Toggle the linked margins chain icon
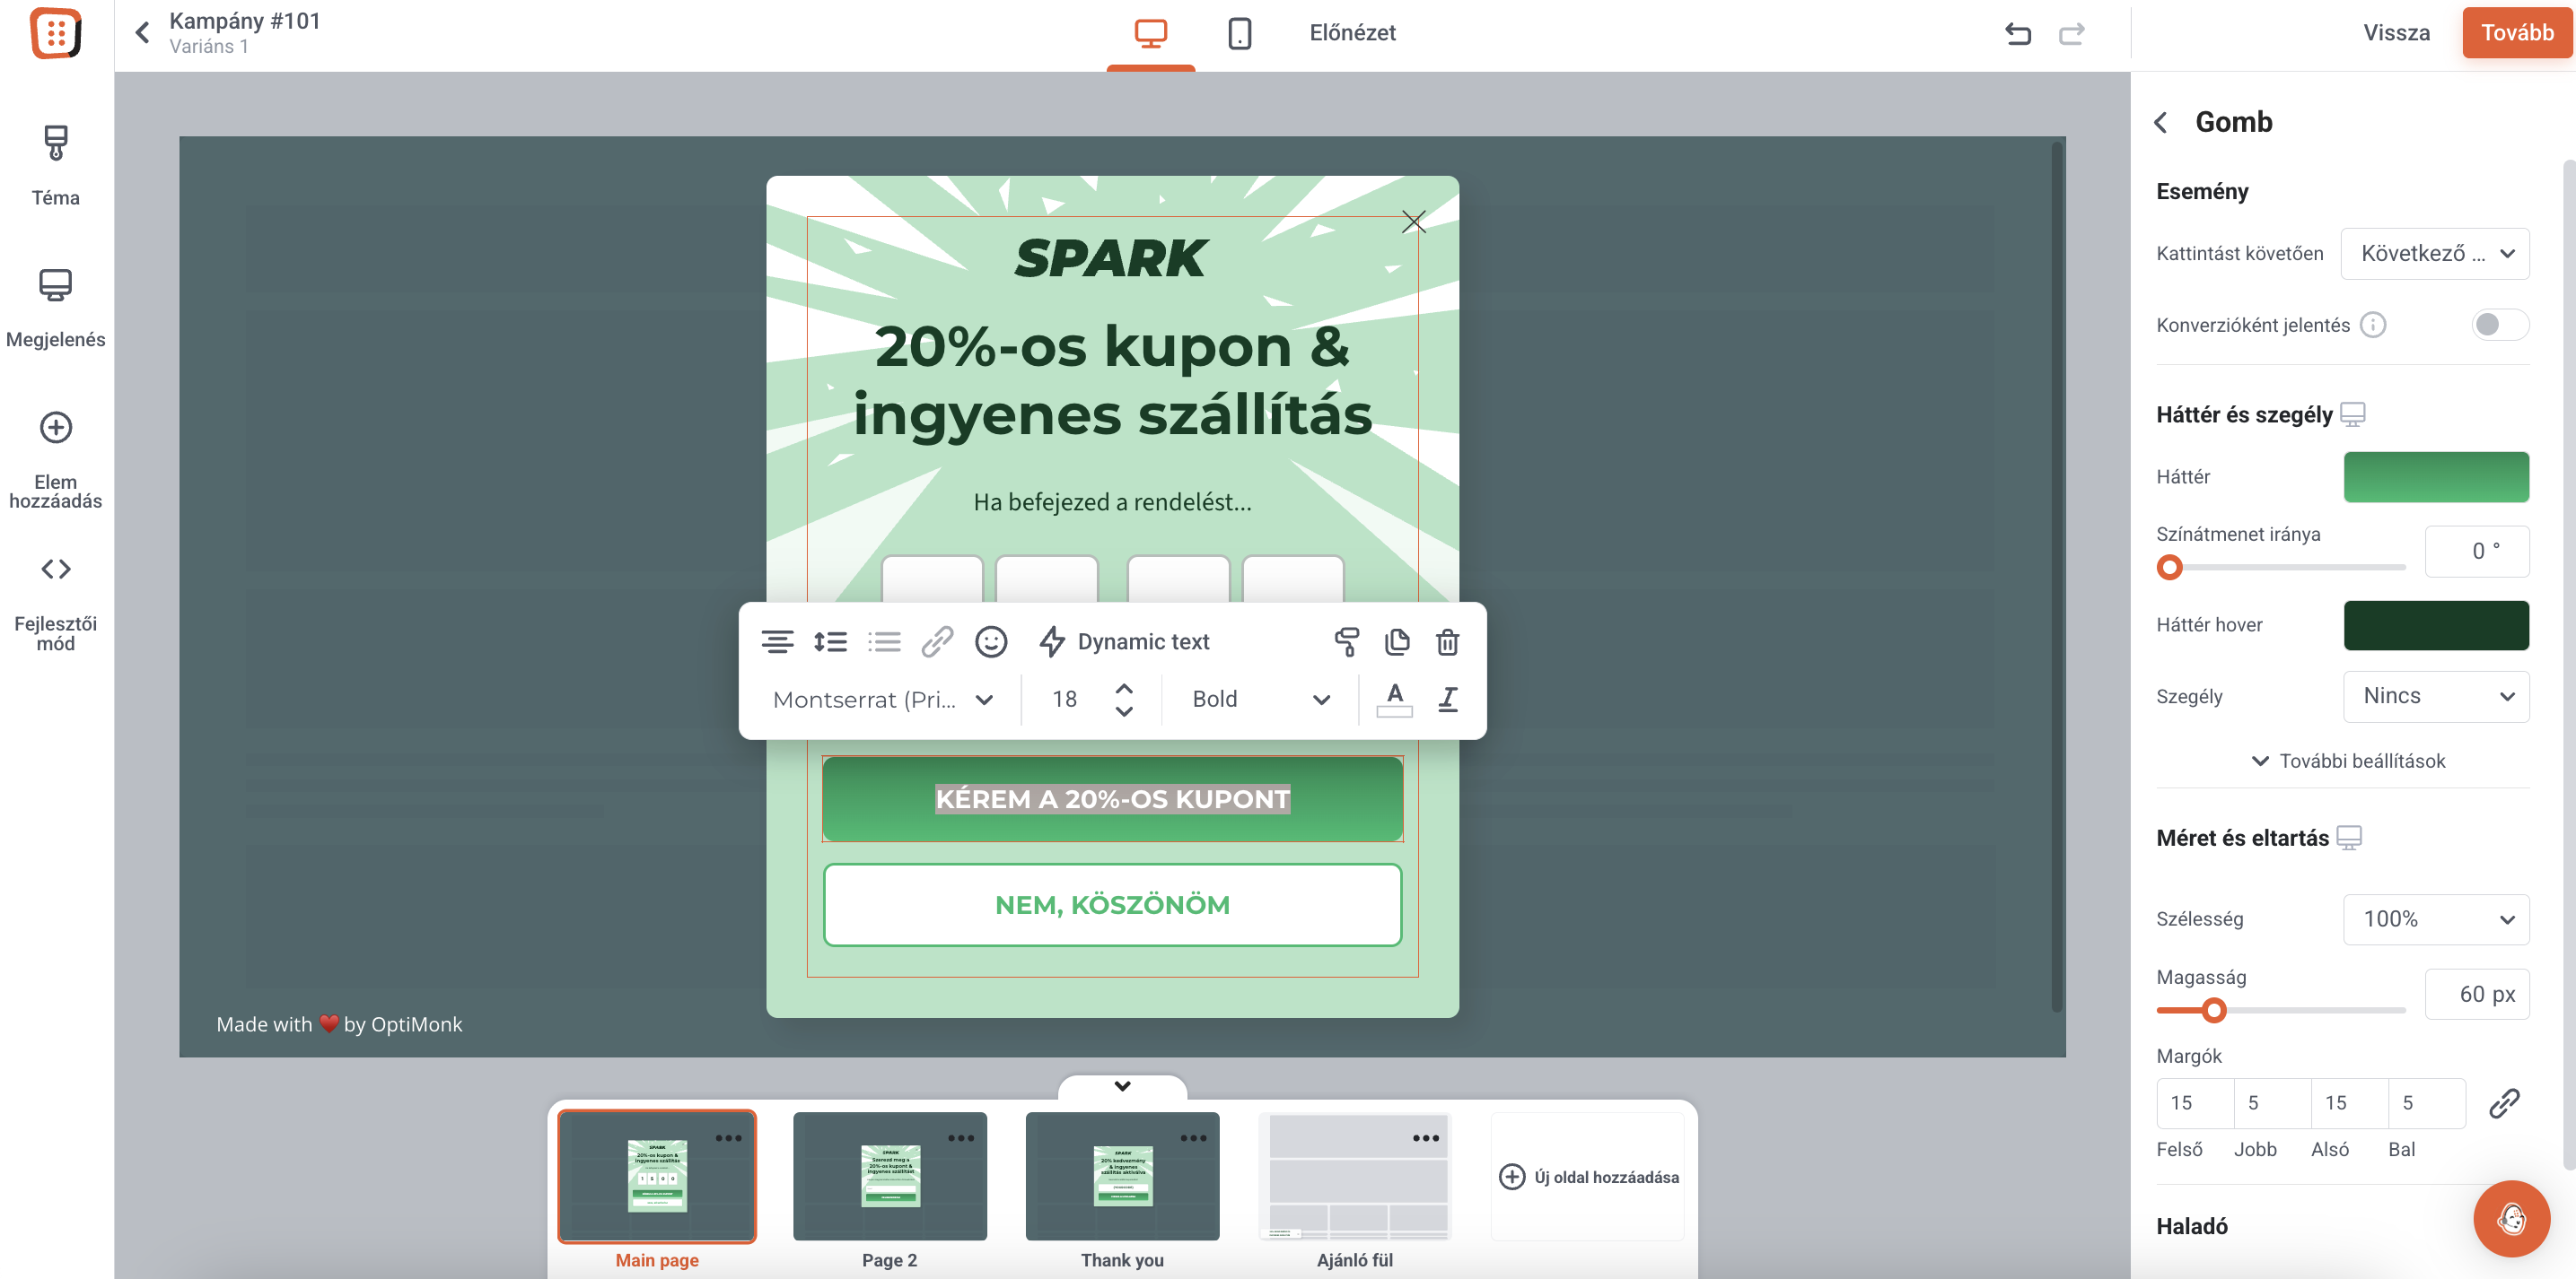 (x=2503, y=1103)
